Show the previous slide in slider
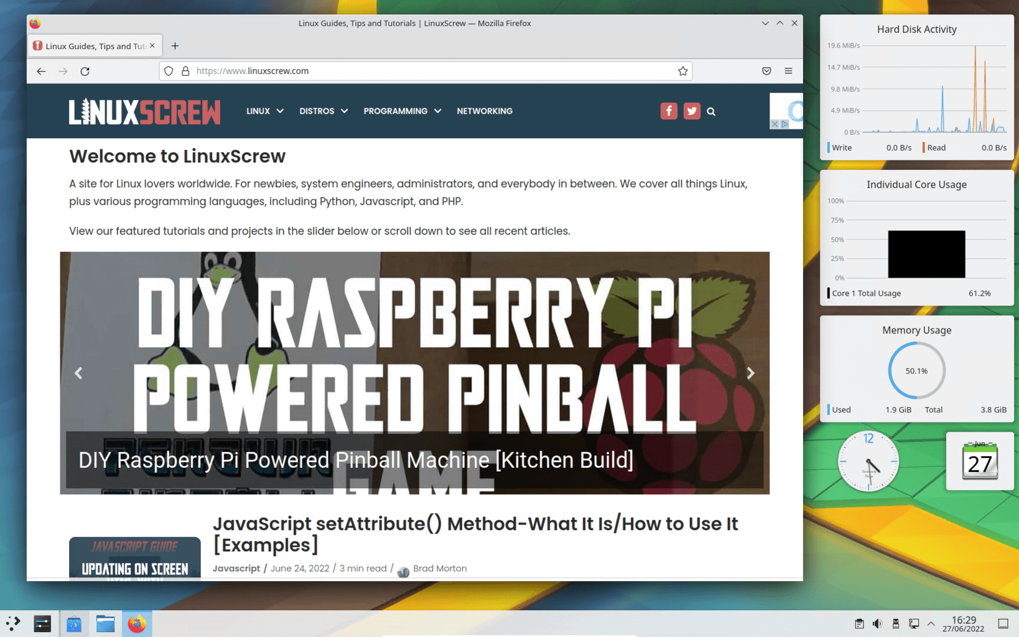 [x=78, y=373]
